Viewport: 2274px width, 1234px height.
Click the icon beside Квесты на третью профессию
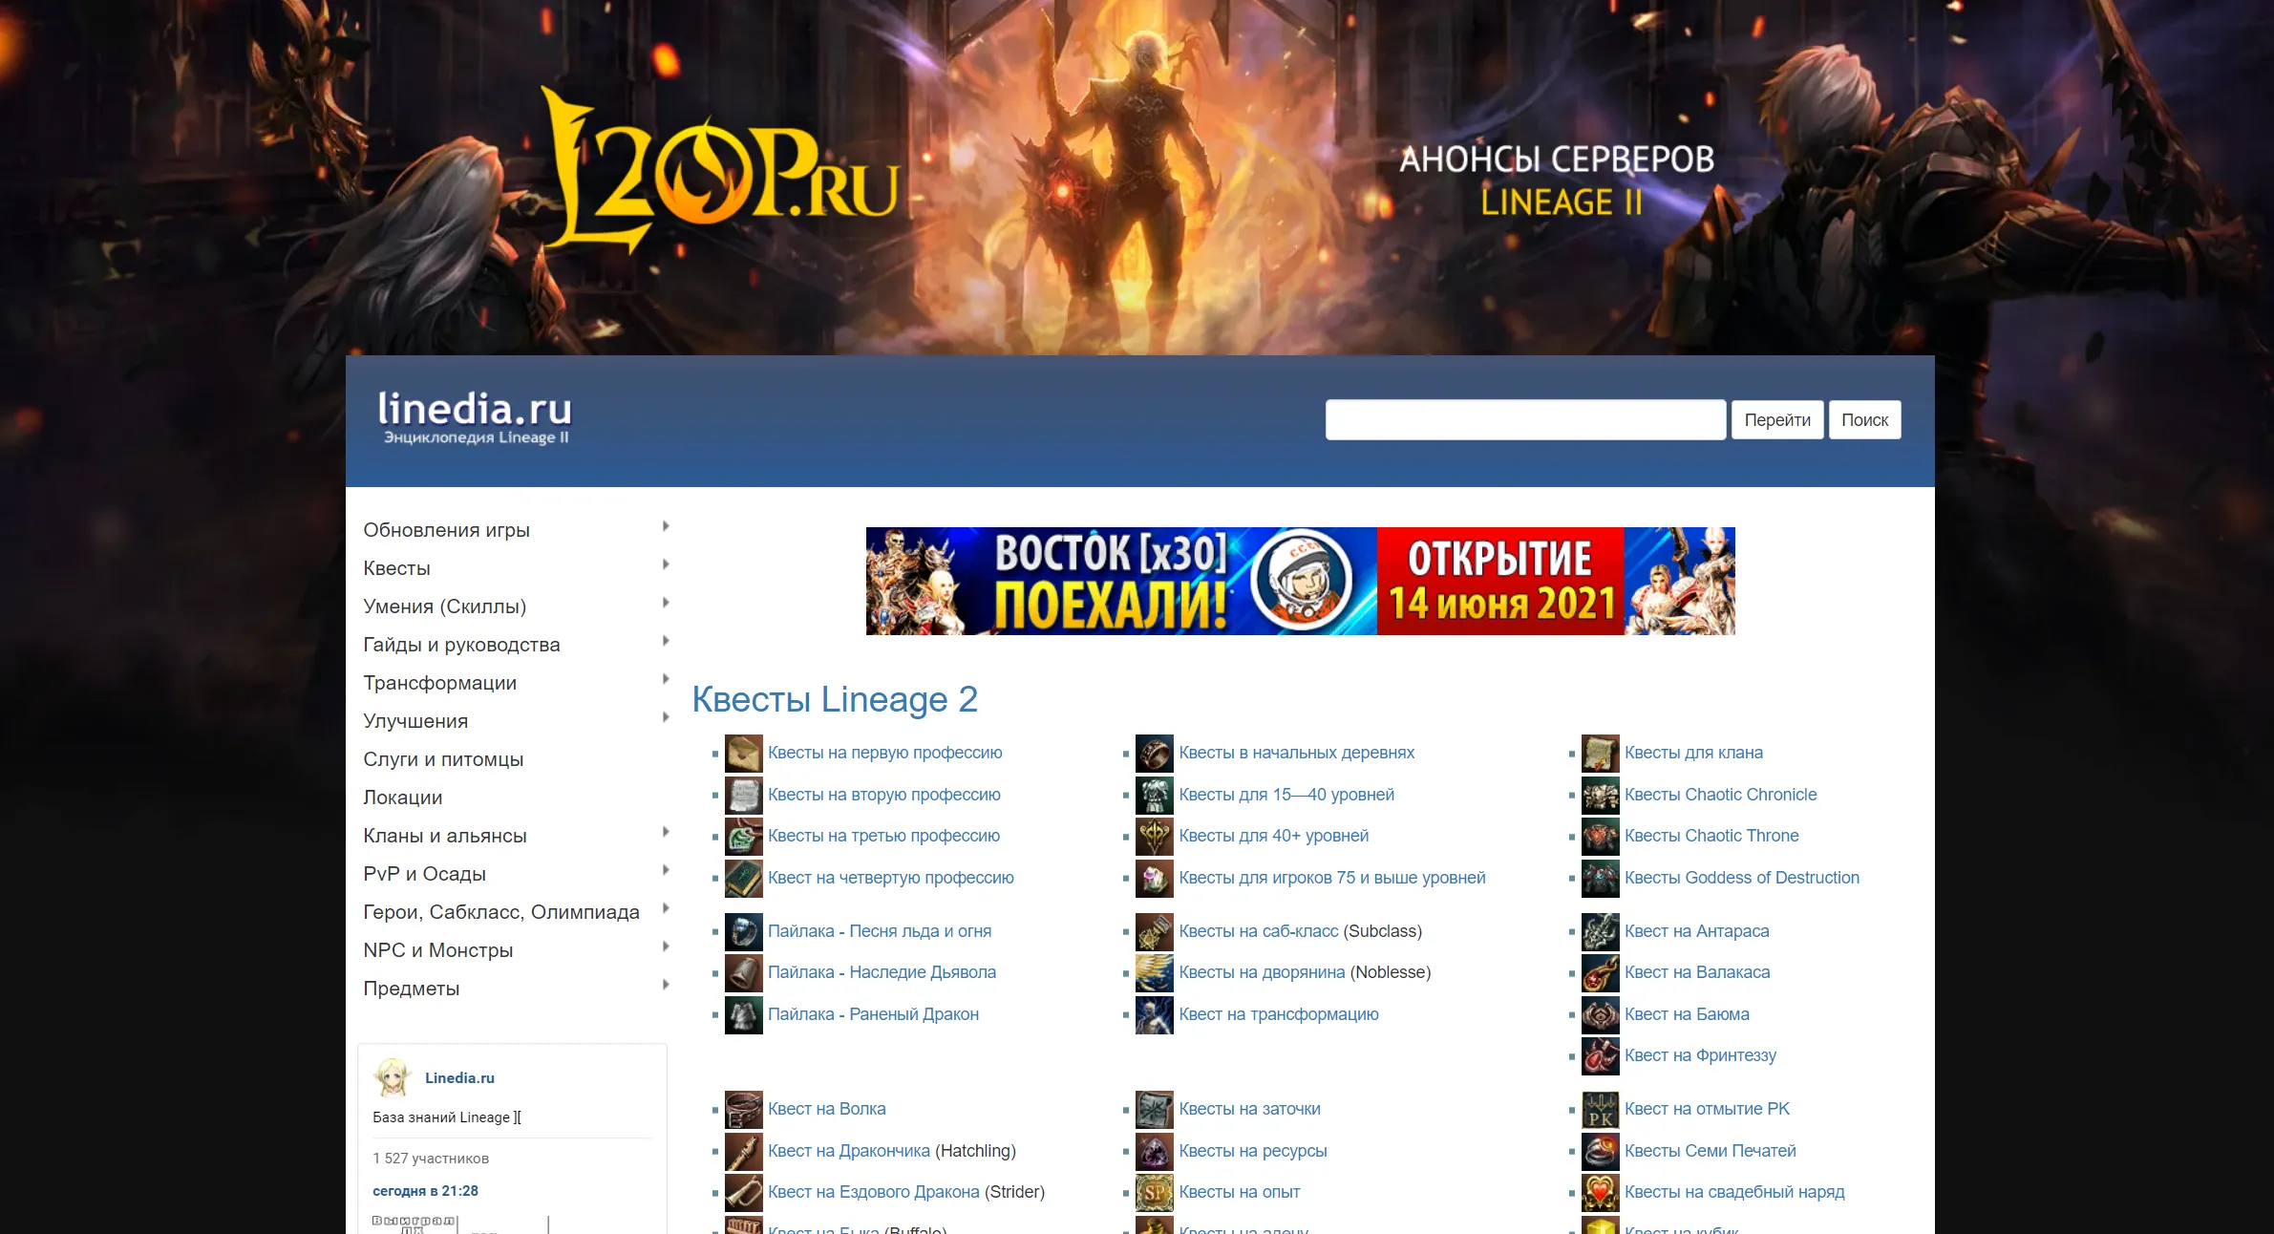point(743,836)
